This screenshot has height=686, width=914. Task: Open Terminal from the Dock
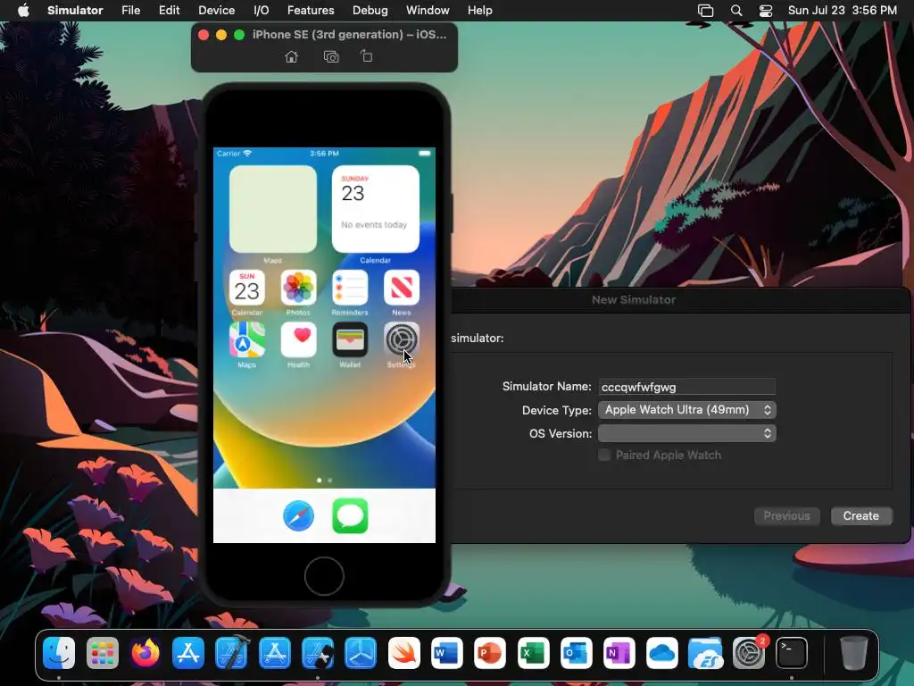[792, 653]
